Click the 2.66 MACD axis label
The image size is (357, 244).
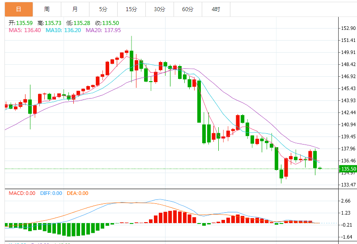point(346,201)
